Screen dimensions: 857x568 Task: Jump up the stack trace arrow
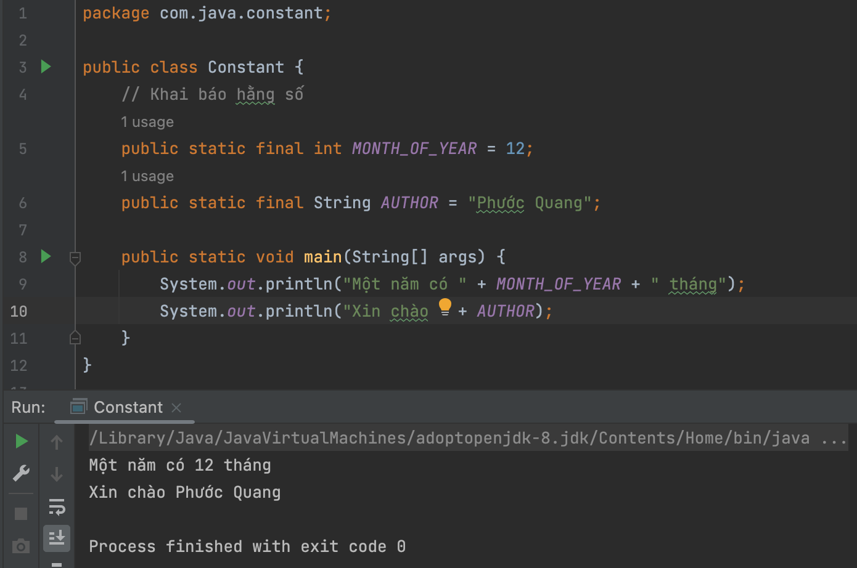point(57,442)
